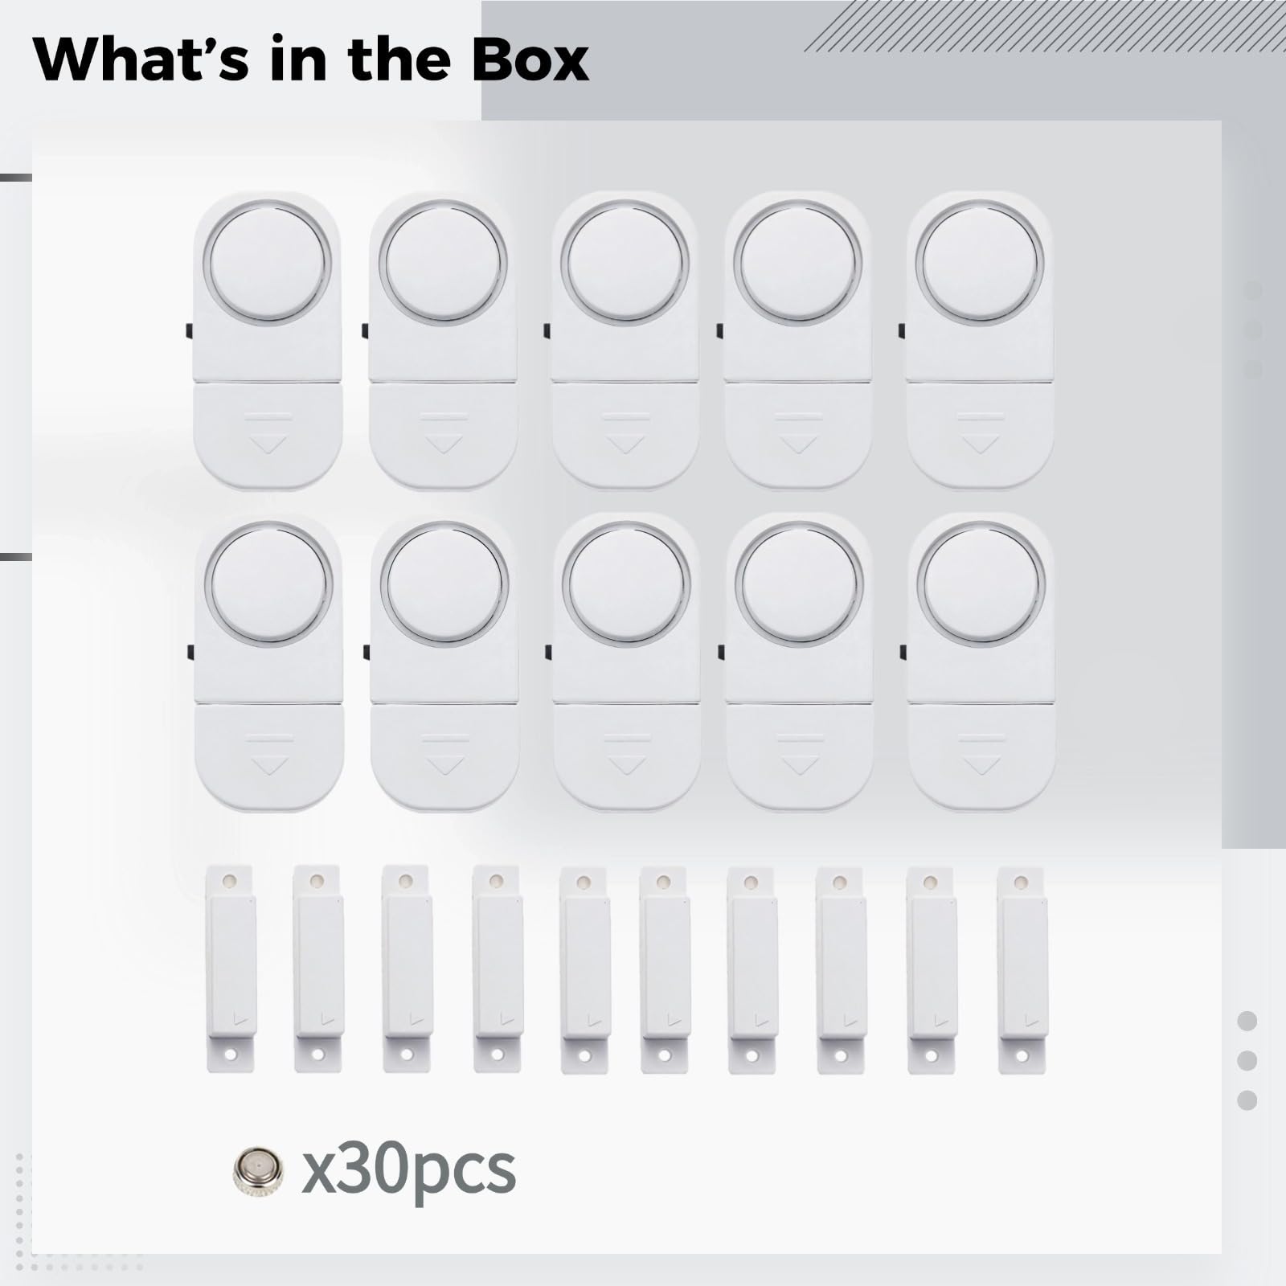This screenshot has height=1286, width=1286.
Task: Click the side switch on the bottom row's second alarm
Action: click(x=366, y=652)
